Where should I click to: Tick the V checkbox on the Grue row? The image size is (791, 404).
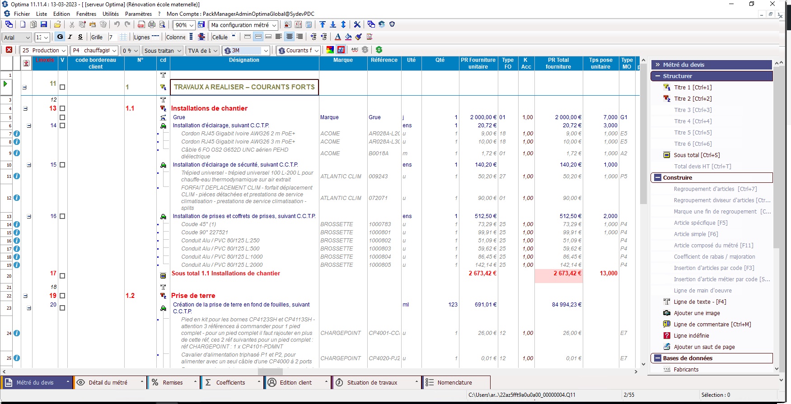pos(62,117)
